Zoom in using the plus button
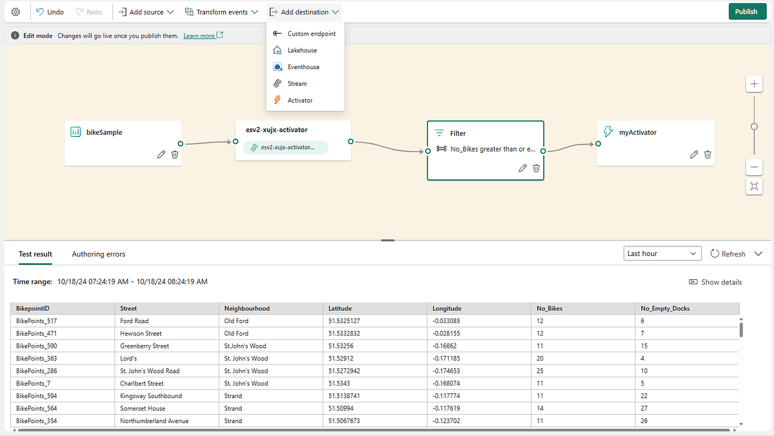 pyautogui.click(x=754, y=84)
